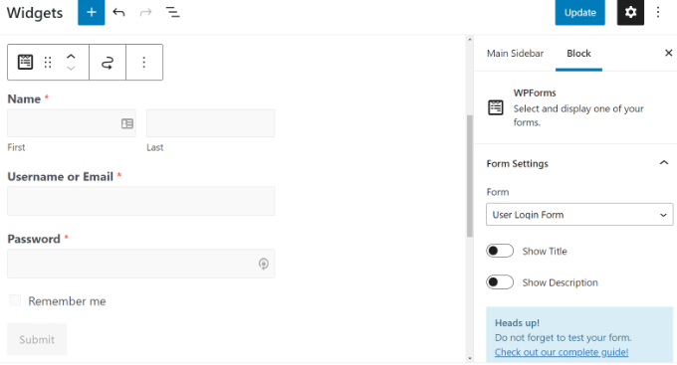Click the Update button
Viewport: 677px width, 365px height.
(579, 13)
